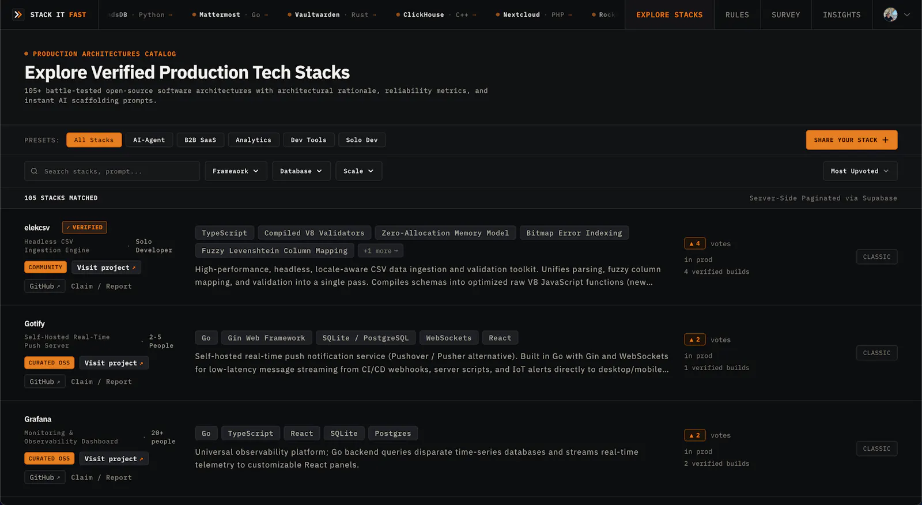Click the Fuzzy Levenshtein Column Mapping tag
Viewport: 922px width, 505px height.
click(x=274, y=251)
